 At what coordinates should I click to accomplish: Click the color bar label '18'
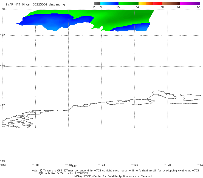point(118,7)
